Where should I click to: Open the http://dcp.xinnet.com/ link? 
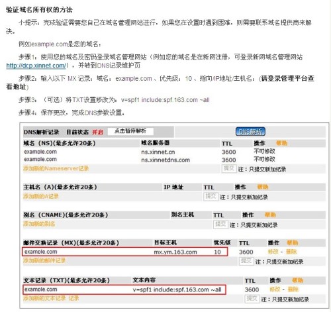36,66
